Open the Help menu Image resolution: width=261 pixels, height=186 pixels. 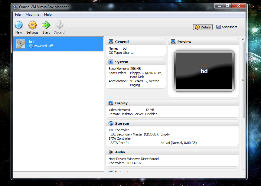(48, 15)
